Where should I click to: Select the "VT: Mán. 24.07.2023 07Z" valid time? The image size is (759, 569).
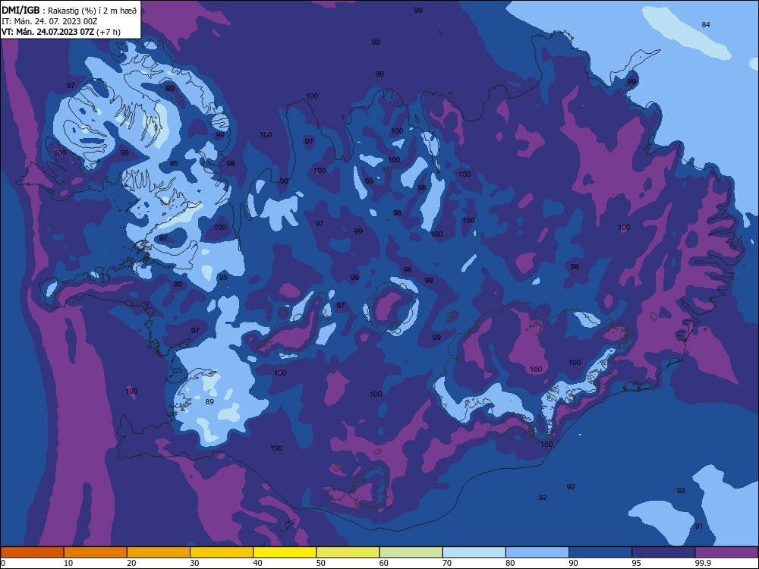pyautogui.click(x=48, y=32)
